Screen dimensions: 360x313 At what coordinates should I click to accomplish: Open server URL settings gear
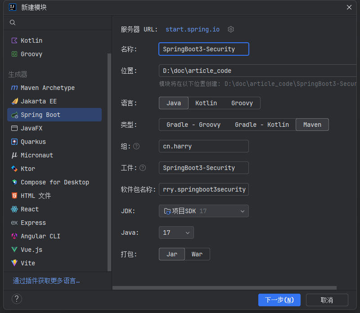click(x=231, y=29)
